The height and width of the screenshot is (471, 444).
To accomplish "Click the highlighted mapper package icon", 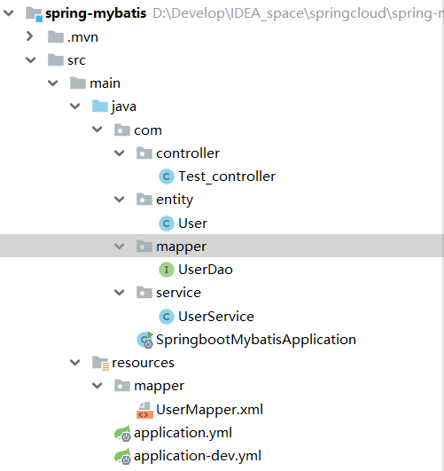I will pyautogui.click(x=144, y=246).
